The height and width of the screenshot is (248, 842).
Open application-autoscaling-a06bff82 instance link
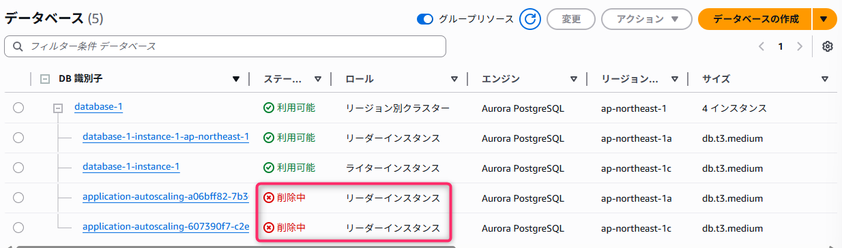(166, 197)
